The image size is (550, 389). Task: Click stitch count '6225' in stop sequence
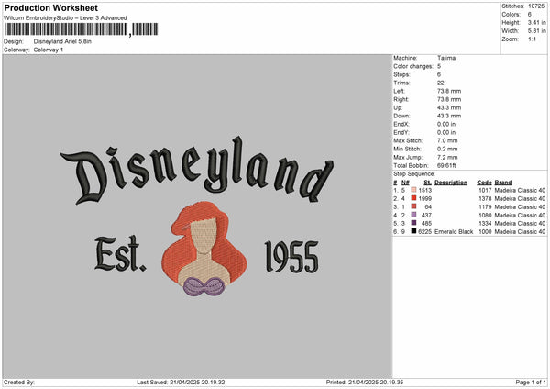[x=425, y=232]
